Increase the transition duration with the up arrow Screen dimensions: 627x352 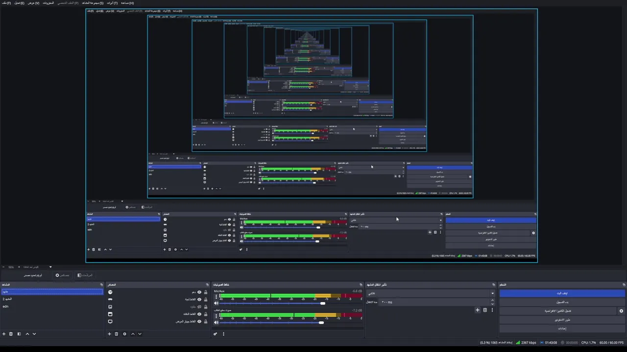pos(493,301)
